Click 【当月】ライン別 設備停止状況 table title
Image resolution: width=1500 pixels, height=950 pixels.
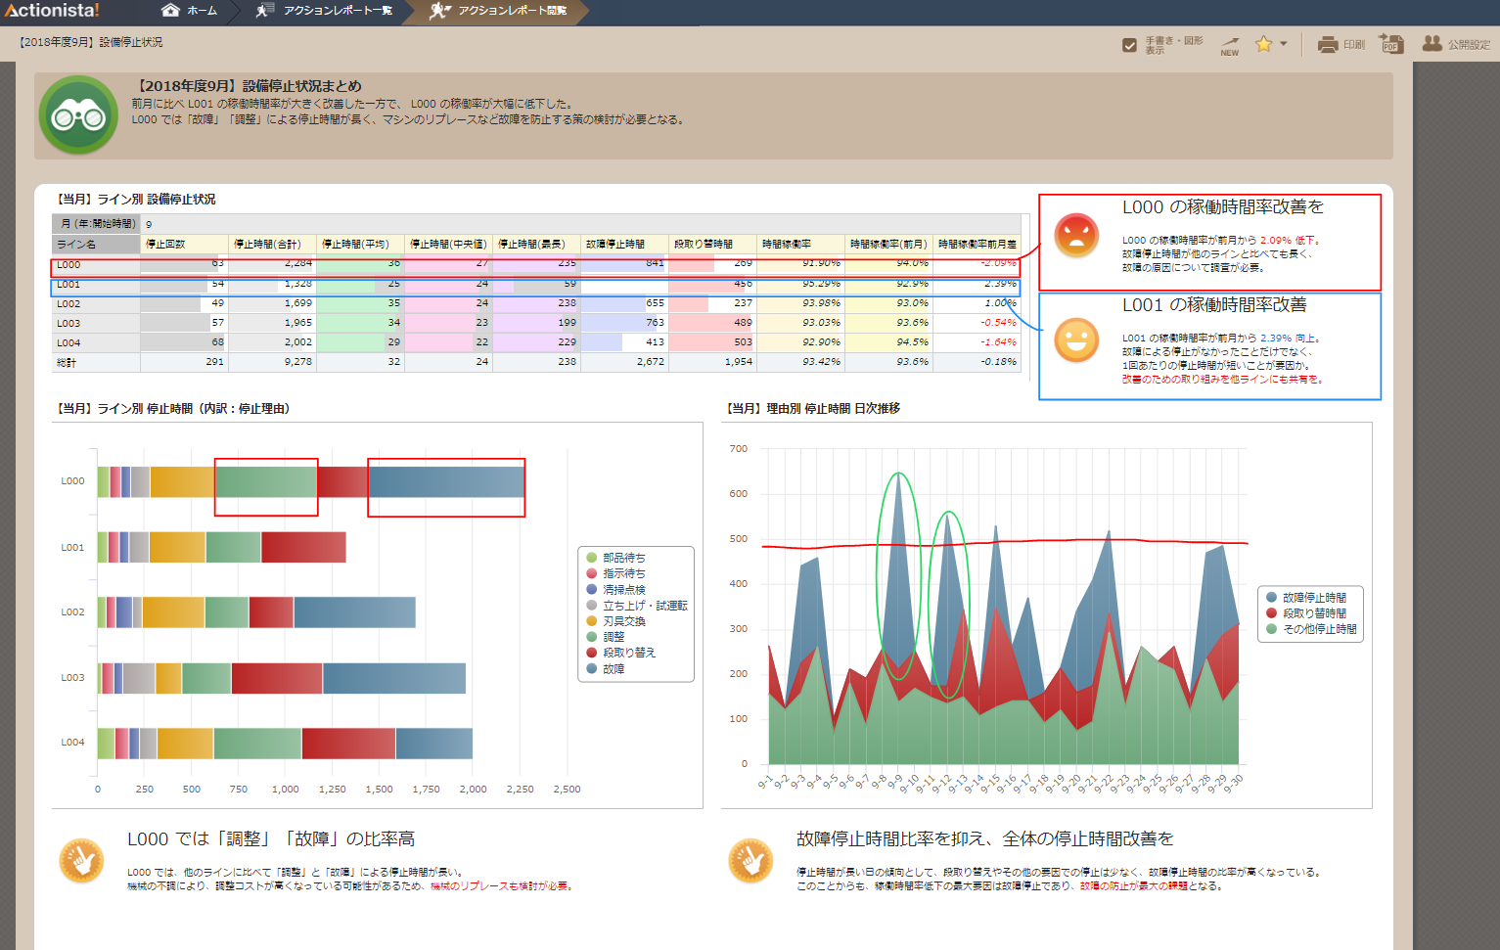(136, 200)
